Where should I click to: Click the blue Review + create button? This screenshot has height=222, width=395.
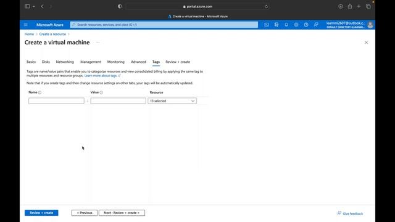click(x=41, y=213)
